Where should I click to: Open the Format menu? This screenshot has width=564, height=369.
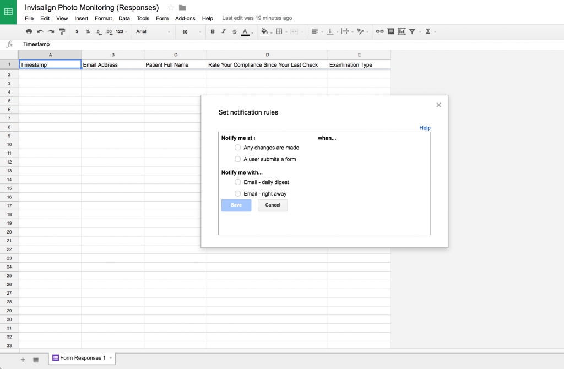(103, 18)
